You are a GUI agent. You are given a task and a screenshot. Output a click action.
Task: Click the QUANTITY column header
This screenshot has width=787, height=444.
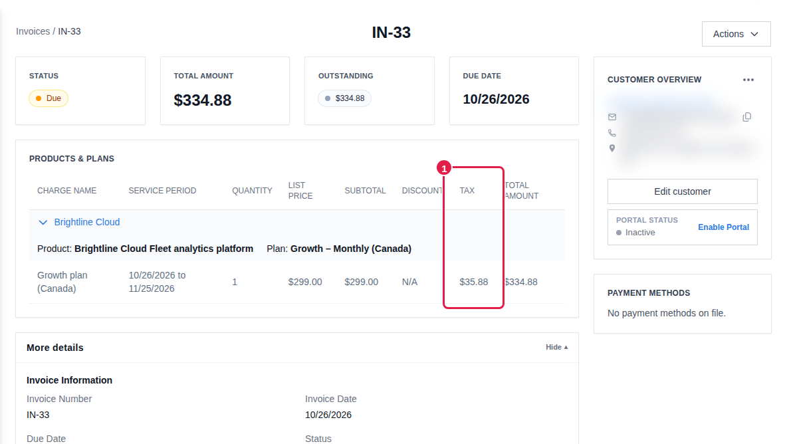pos(252,191)
